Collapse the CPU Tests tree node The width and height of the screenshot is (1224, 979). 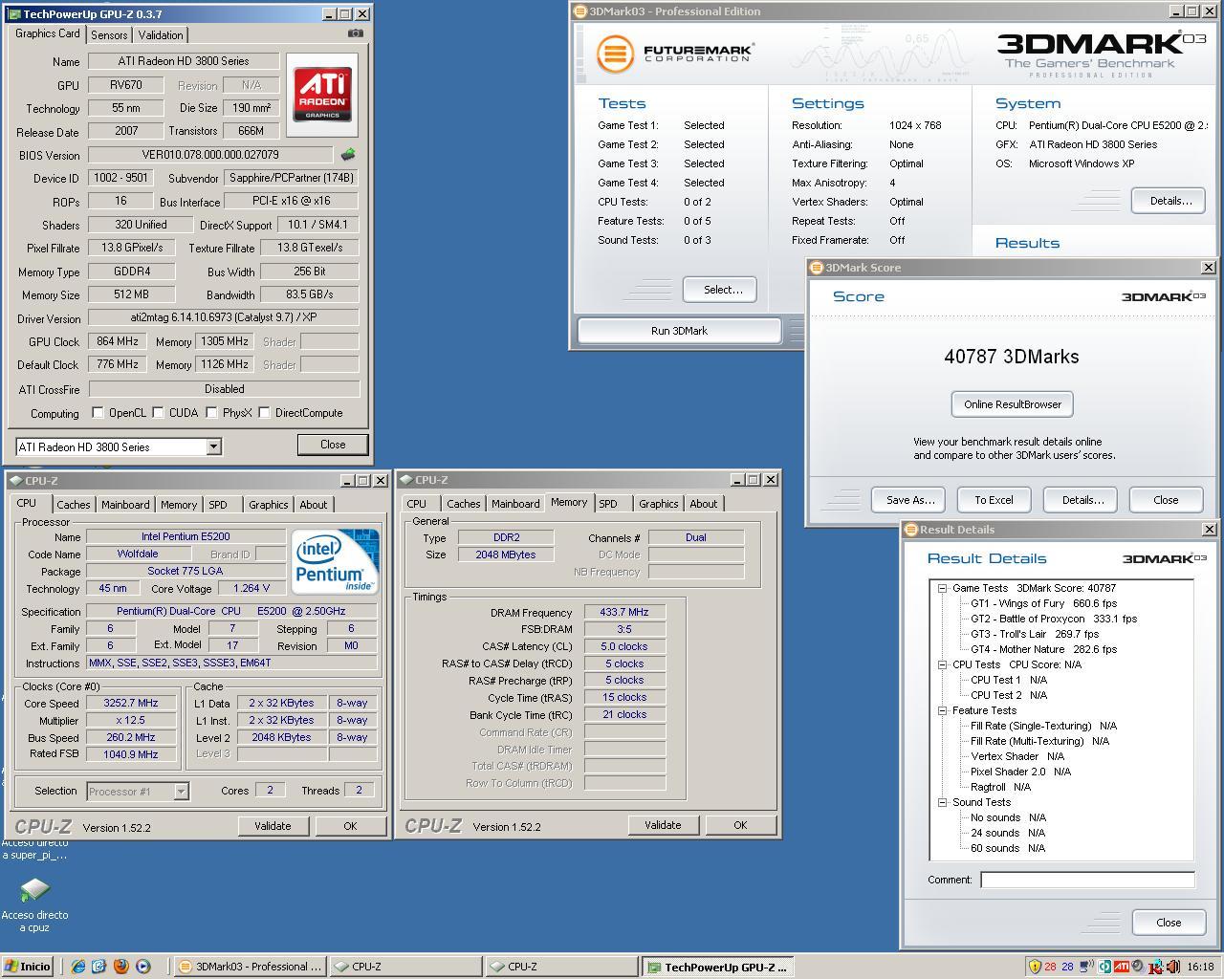942,664
